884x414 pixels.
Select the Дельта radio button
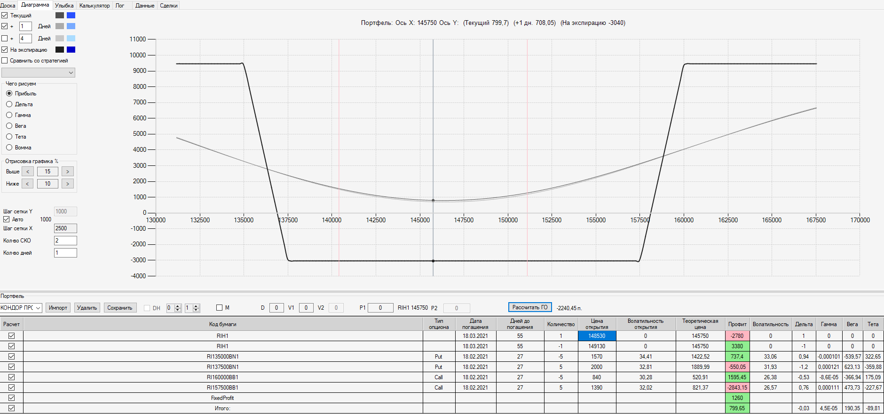tap(9, 104)
